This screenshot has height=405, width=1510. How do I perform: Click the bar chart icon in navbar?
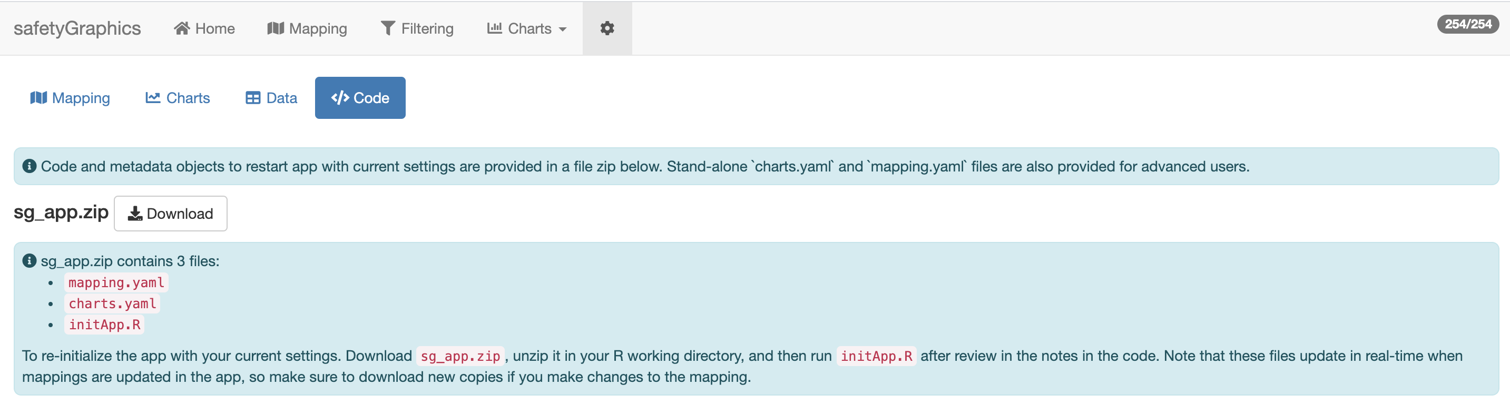(494, 27)
